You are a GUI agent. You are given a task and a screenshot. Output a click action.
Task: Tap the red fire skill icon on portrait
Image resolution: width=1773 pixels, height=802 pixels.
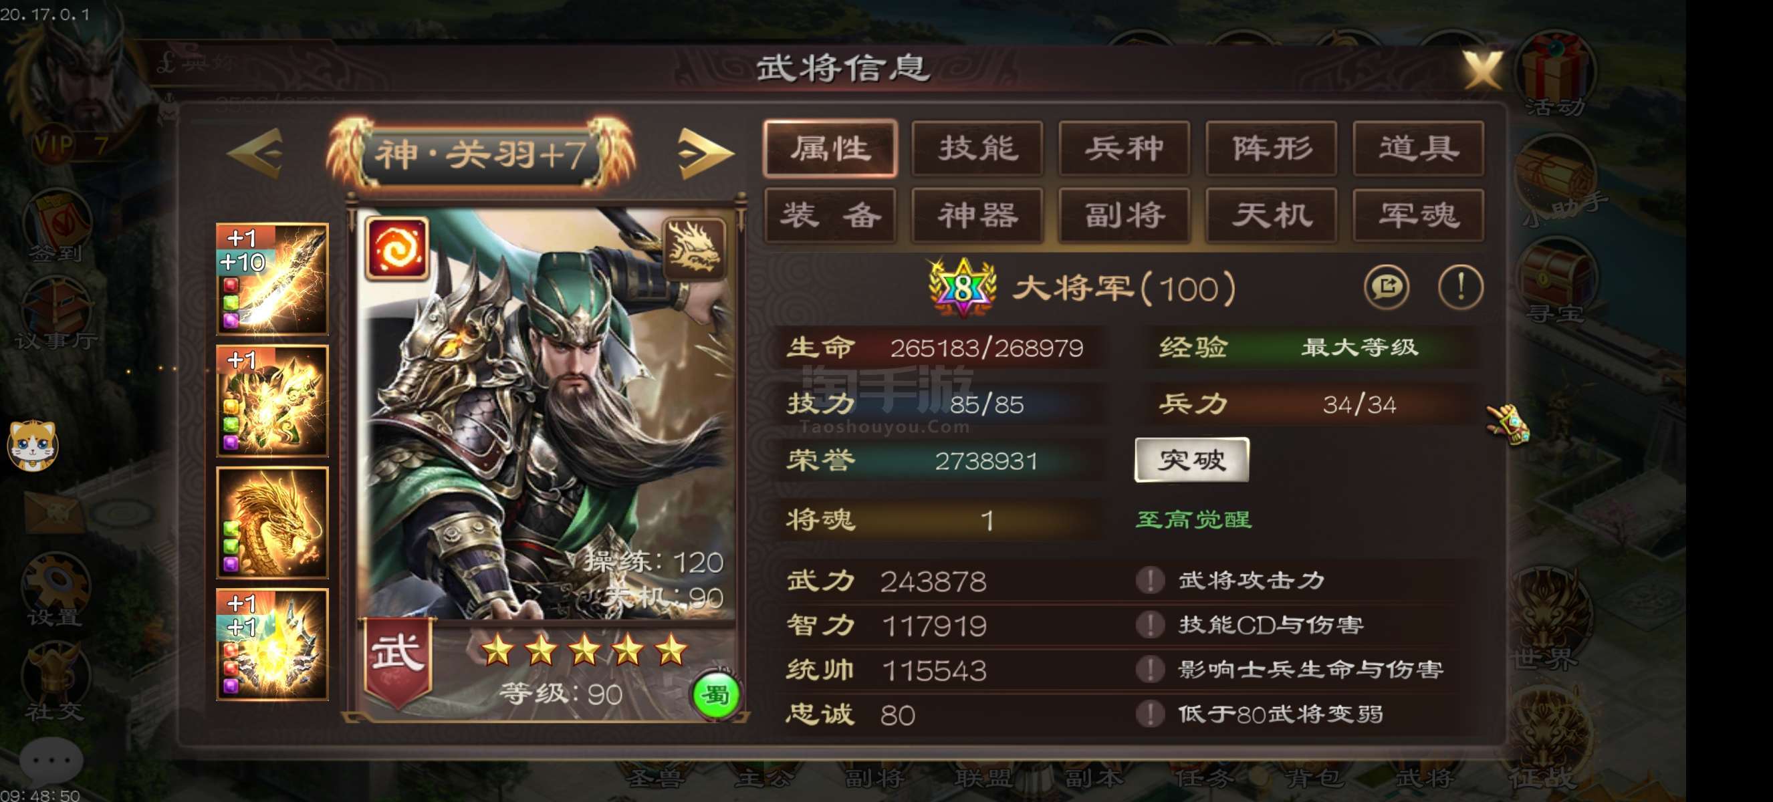click(397, 247)
